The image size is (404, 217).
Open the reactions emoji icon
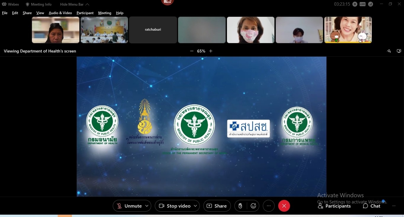(x=253, y=206)
